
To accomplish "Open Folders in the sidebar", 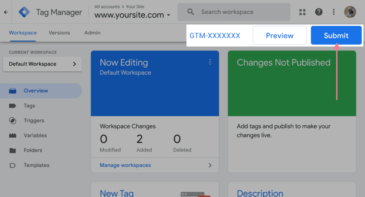I will coord(33,150).
